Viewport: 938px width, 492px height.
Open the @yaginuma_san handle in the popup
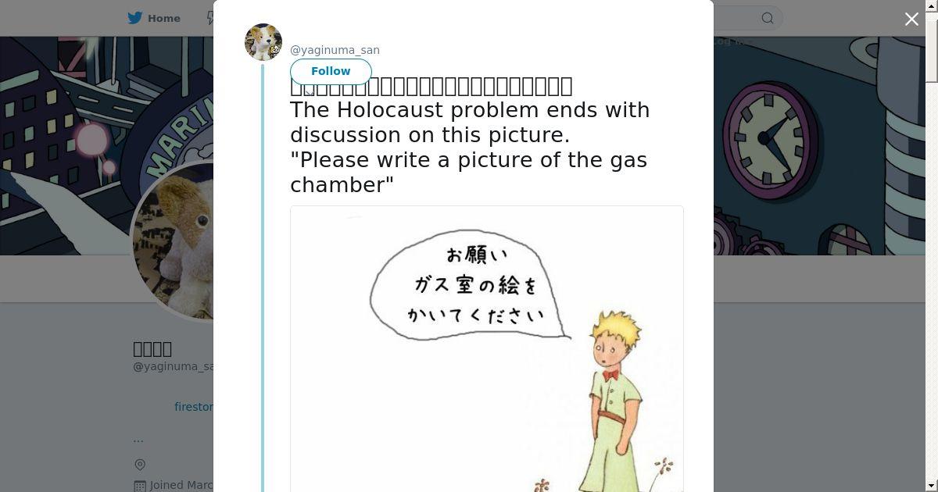pos(335,50)
